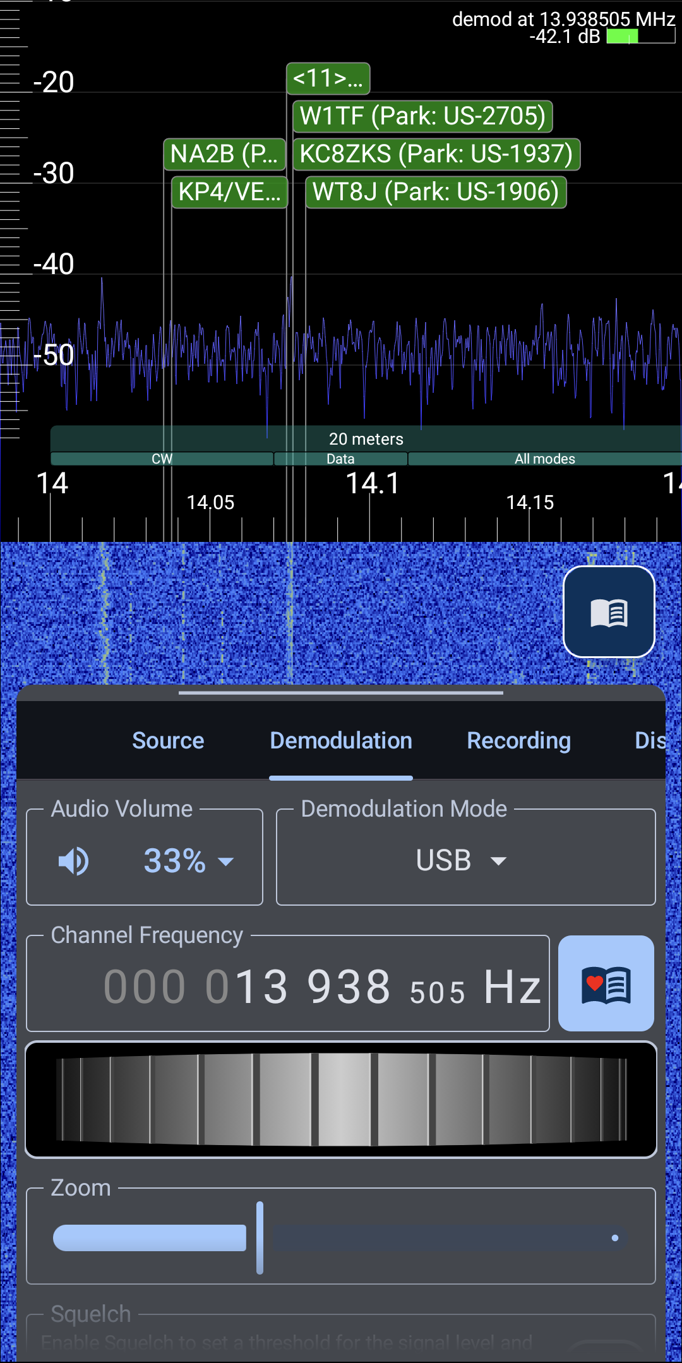Tap the KP4/VE spot label
682x1363 pixels.
[229, 192]
